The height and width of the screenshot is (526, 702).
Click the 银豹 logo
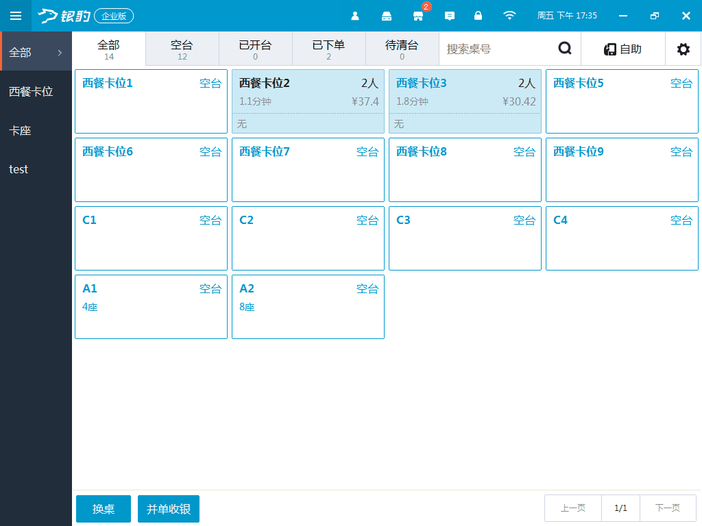64,16
